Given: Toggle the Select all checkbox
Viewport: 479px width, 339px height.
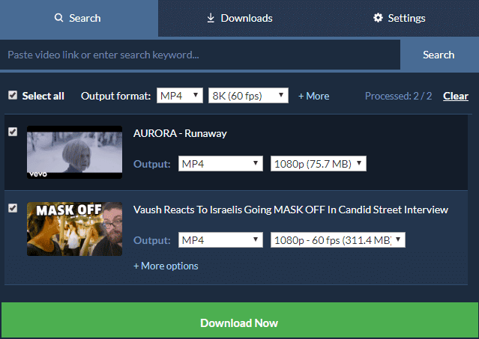Looking at the screenshot, I should [x=13, y=96].
